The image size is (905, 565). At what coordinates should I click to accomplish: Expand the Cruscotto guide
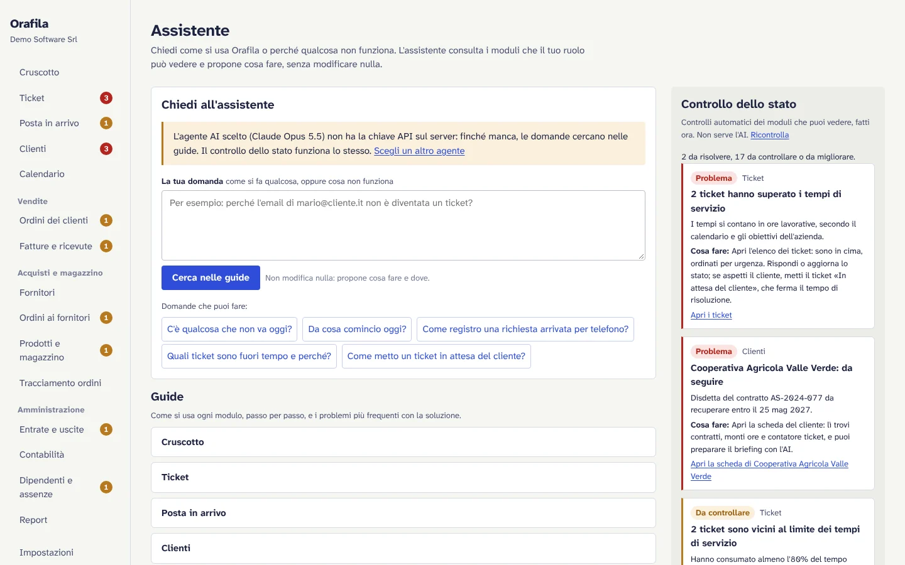[x=403, y=442]
